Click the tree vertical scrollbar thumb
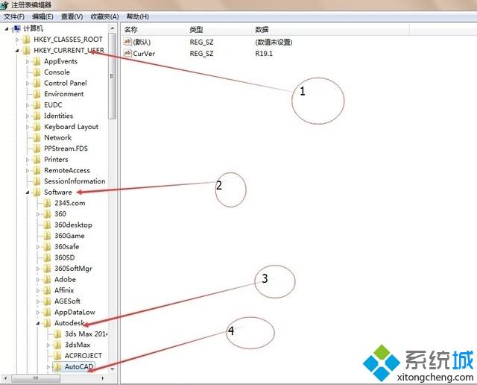Image resolution: width=477 pixels, height=385 pixels. pyautogui.click(x=113, y=76)
